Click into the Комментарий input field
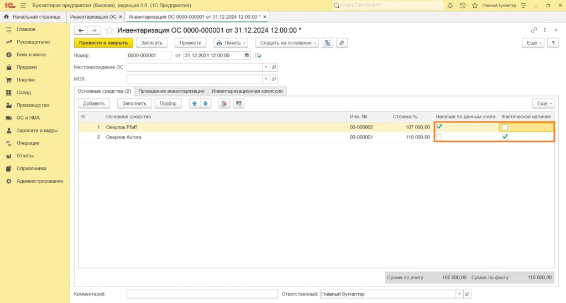Image resolution: width=566 pixels, height=303 pixels. coord(202,294)
